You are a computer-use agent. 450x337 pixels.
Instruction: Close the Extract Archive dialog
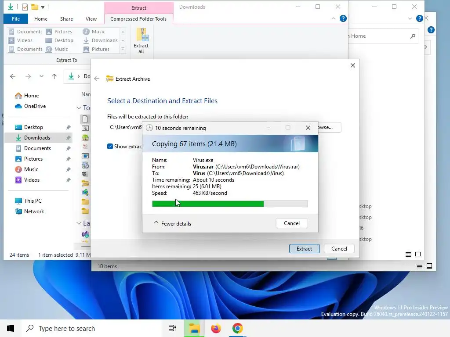tap(353, 65)
